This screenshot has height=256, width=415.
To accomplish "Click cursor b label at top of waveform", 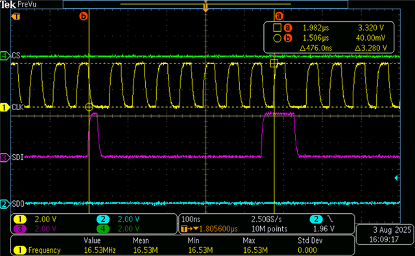I will 84,16.
